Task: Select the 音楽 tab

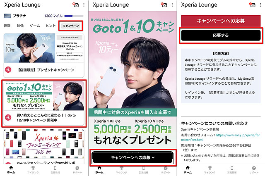Action: 7,26
